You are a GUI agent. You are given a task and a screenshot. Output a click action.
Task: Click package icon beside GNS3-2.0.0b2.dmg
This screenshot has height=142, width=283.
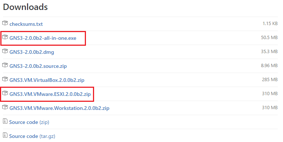(x=5, y=51)
